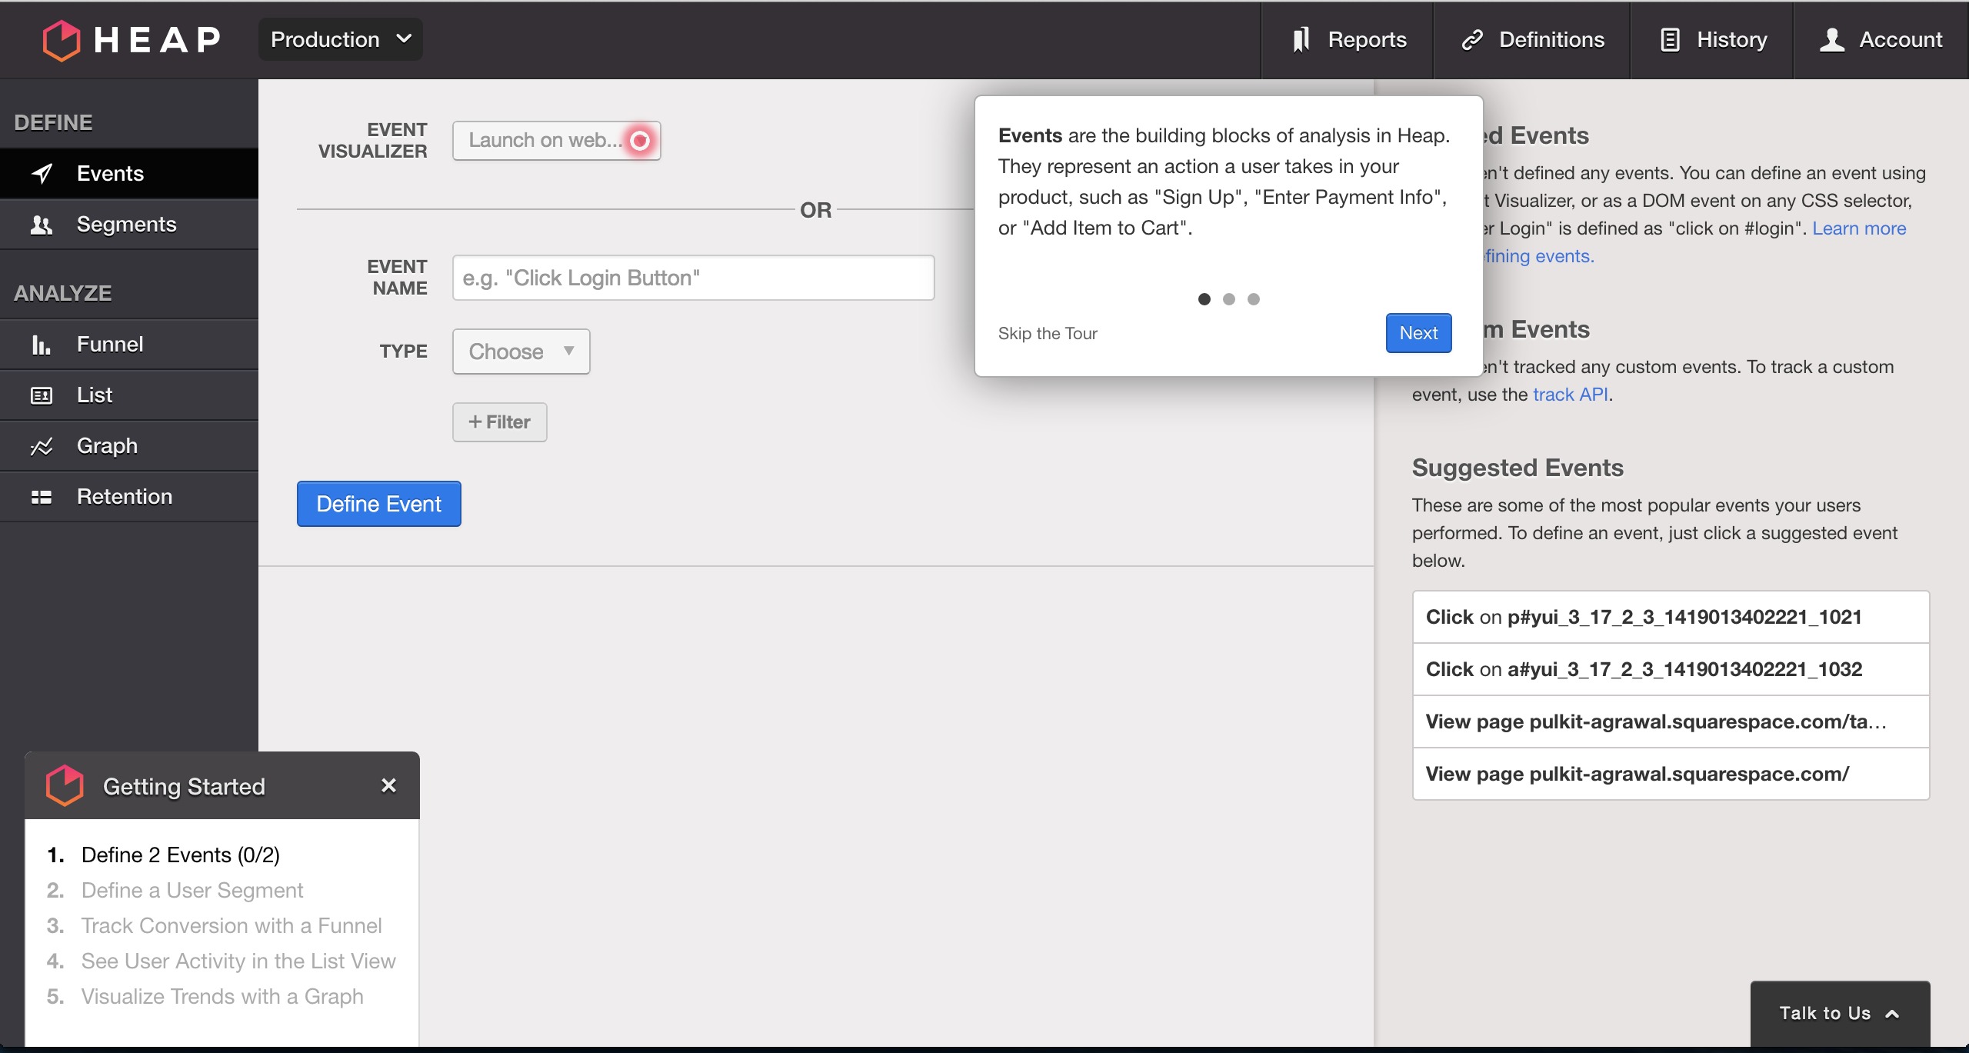The height and width of the screenshot is (1053, 1969).
Task: Click the Next button in tour
Action: point(1418,333)
